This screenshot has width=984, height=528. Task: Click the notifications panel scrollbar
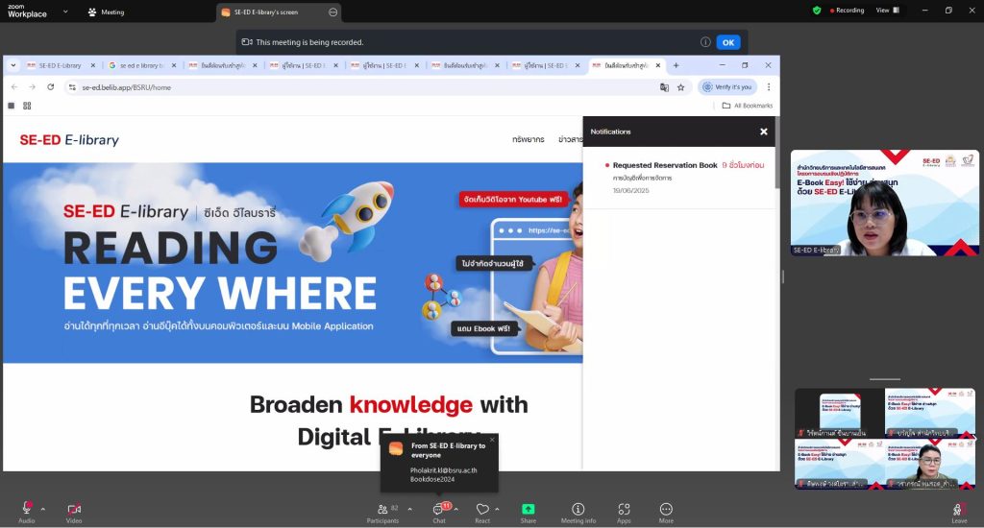pyautogui.click(x=777, y=155)
